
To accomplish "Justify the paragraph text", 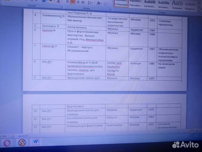I will (x=83, y=2).
